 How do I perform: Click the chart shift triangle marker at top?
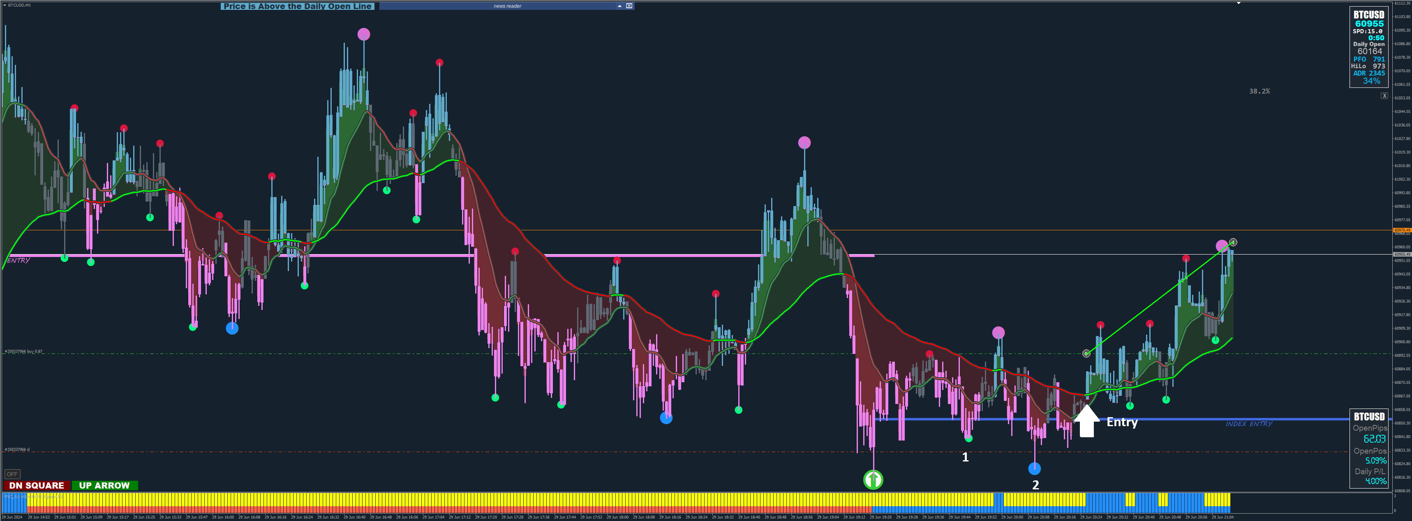point(1238,3)
